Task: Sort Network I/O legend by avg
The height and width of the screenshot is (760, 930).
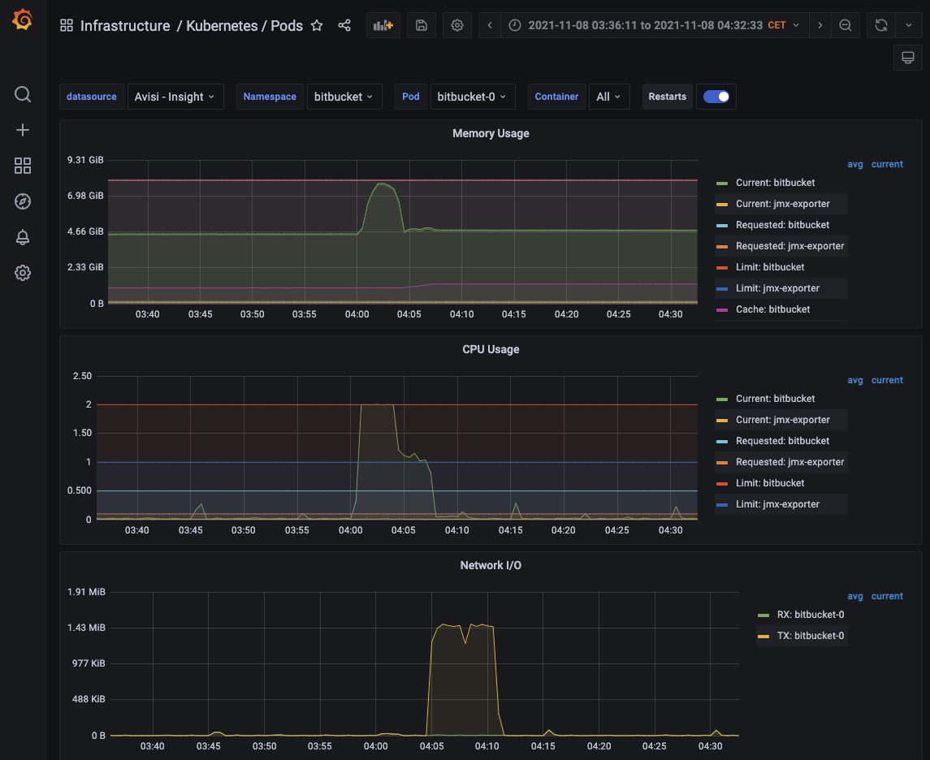Action: coord(855,596)
